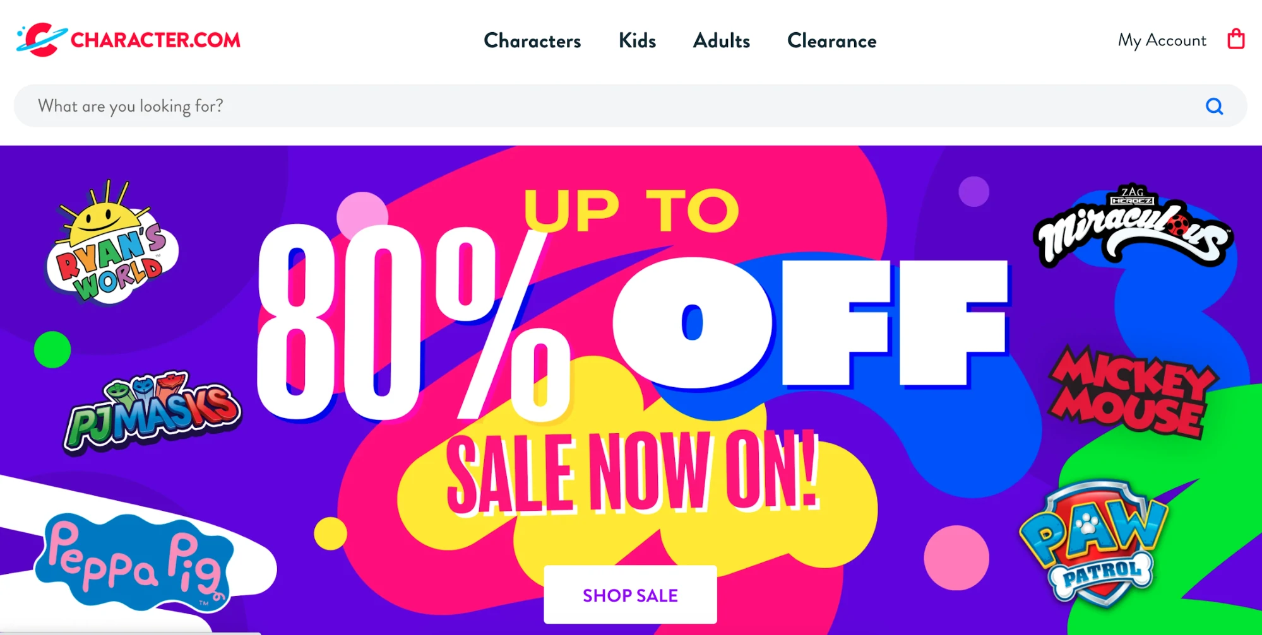Open the Kids menu

pyautogui.click(x=637, y=41)
